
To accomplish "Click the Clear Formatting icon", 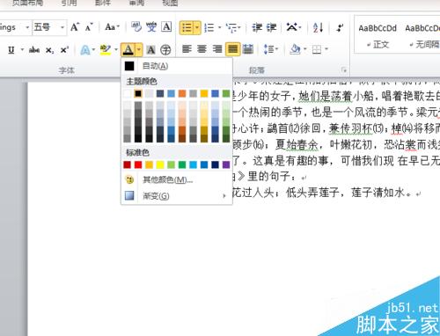I will [x=136, y=27].
